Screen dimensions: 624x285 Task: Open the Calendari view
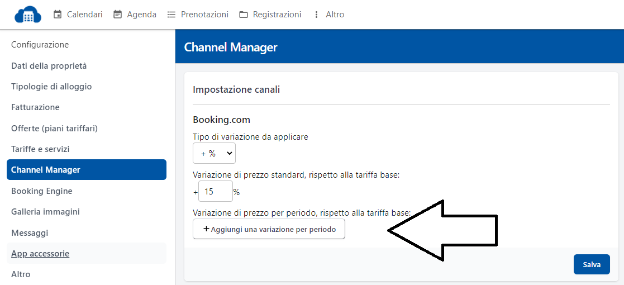tap(78, 15)
